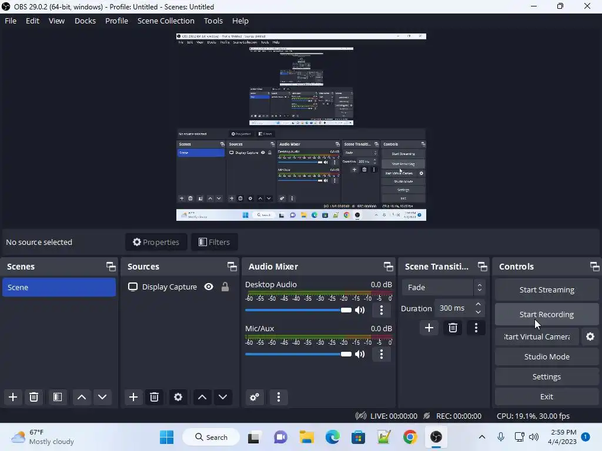Toggle the Display Capture lock
The width and height of the screenshot is (602, 451).
pos(225,287)
